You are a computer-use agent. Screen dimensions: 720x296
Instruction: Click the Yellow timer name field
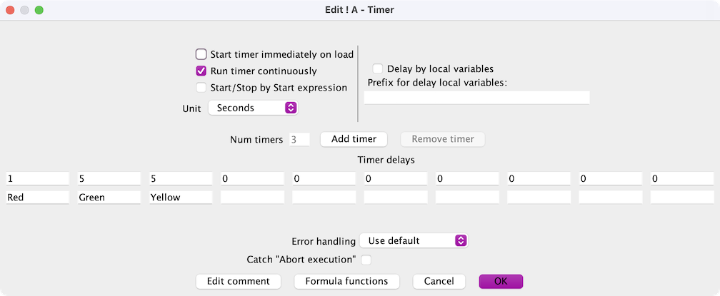point(181,197)
